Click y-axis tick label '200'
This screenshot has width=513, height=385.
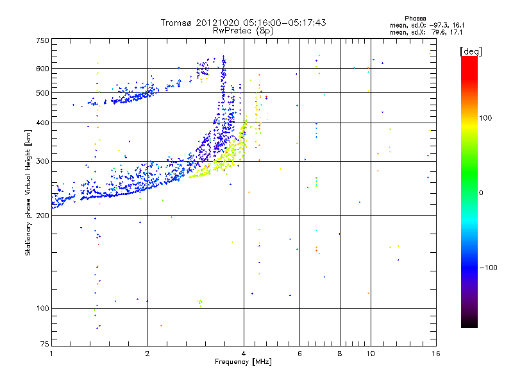coord(43,216)
